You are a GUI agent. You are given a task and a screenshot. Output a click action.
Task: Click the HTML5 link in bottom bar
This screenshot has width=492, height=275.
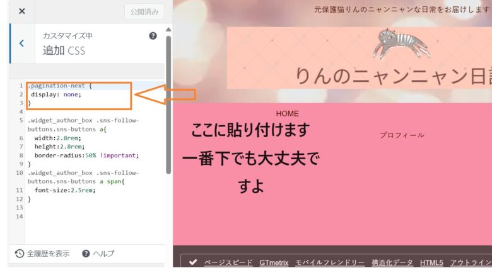point(431,262)
